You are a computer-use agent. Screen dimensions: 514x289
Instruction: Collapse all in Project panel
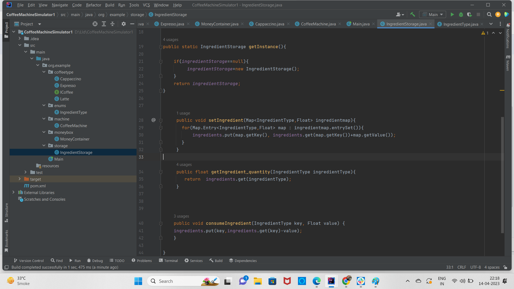[x=112, y=24]
